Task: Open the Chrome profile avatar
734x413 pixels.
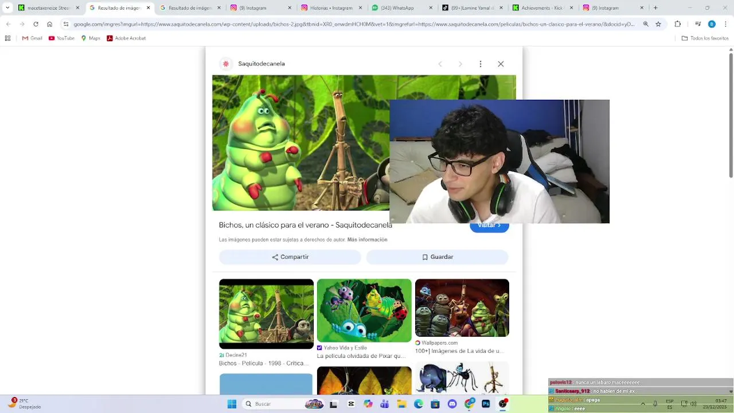Action: [x=712, y=24]
